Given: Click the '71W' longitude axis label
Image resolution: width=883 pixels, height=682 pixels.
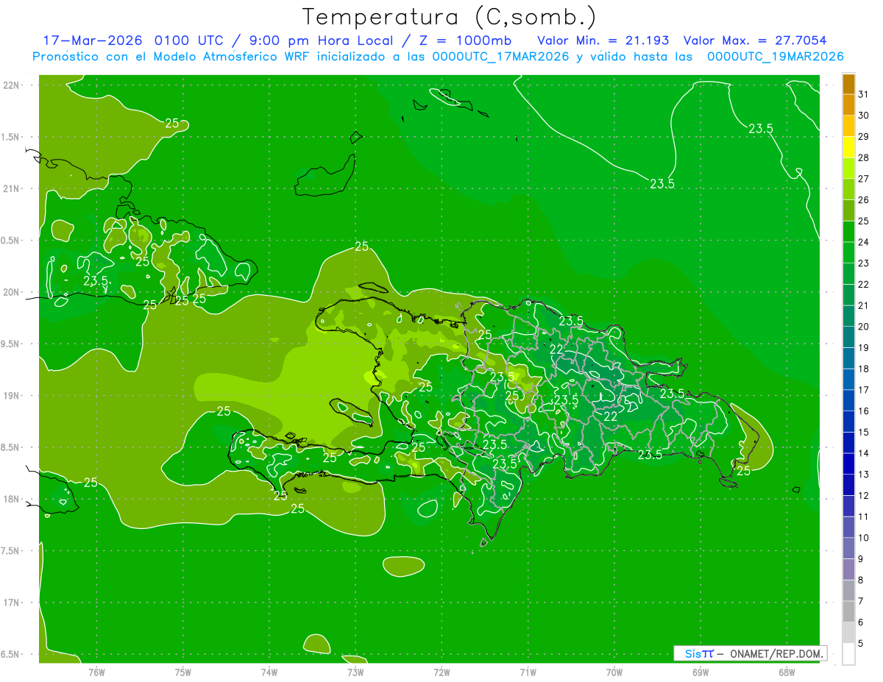Looking at the screenshot, I should [x=528, y=672].
